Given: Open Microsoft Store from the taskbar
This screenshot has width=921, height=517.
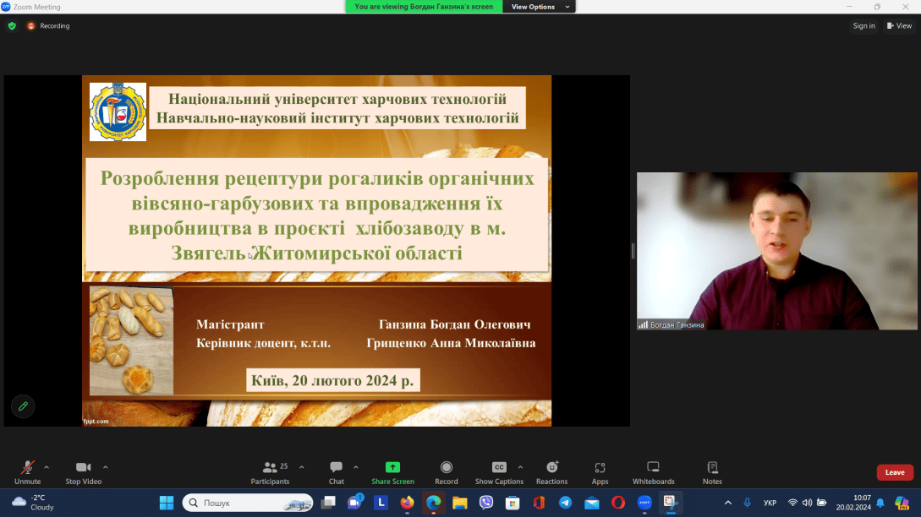Looking at the screenshot, I should [x=513, y=503].
